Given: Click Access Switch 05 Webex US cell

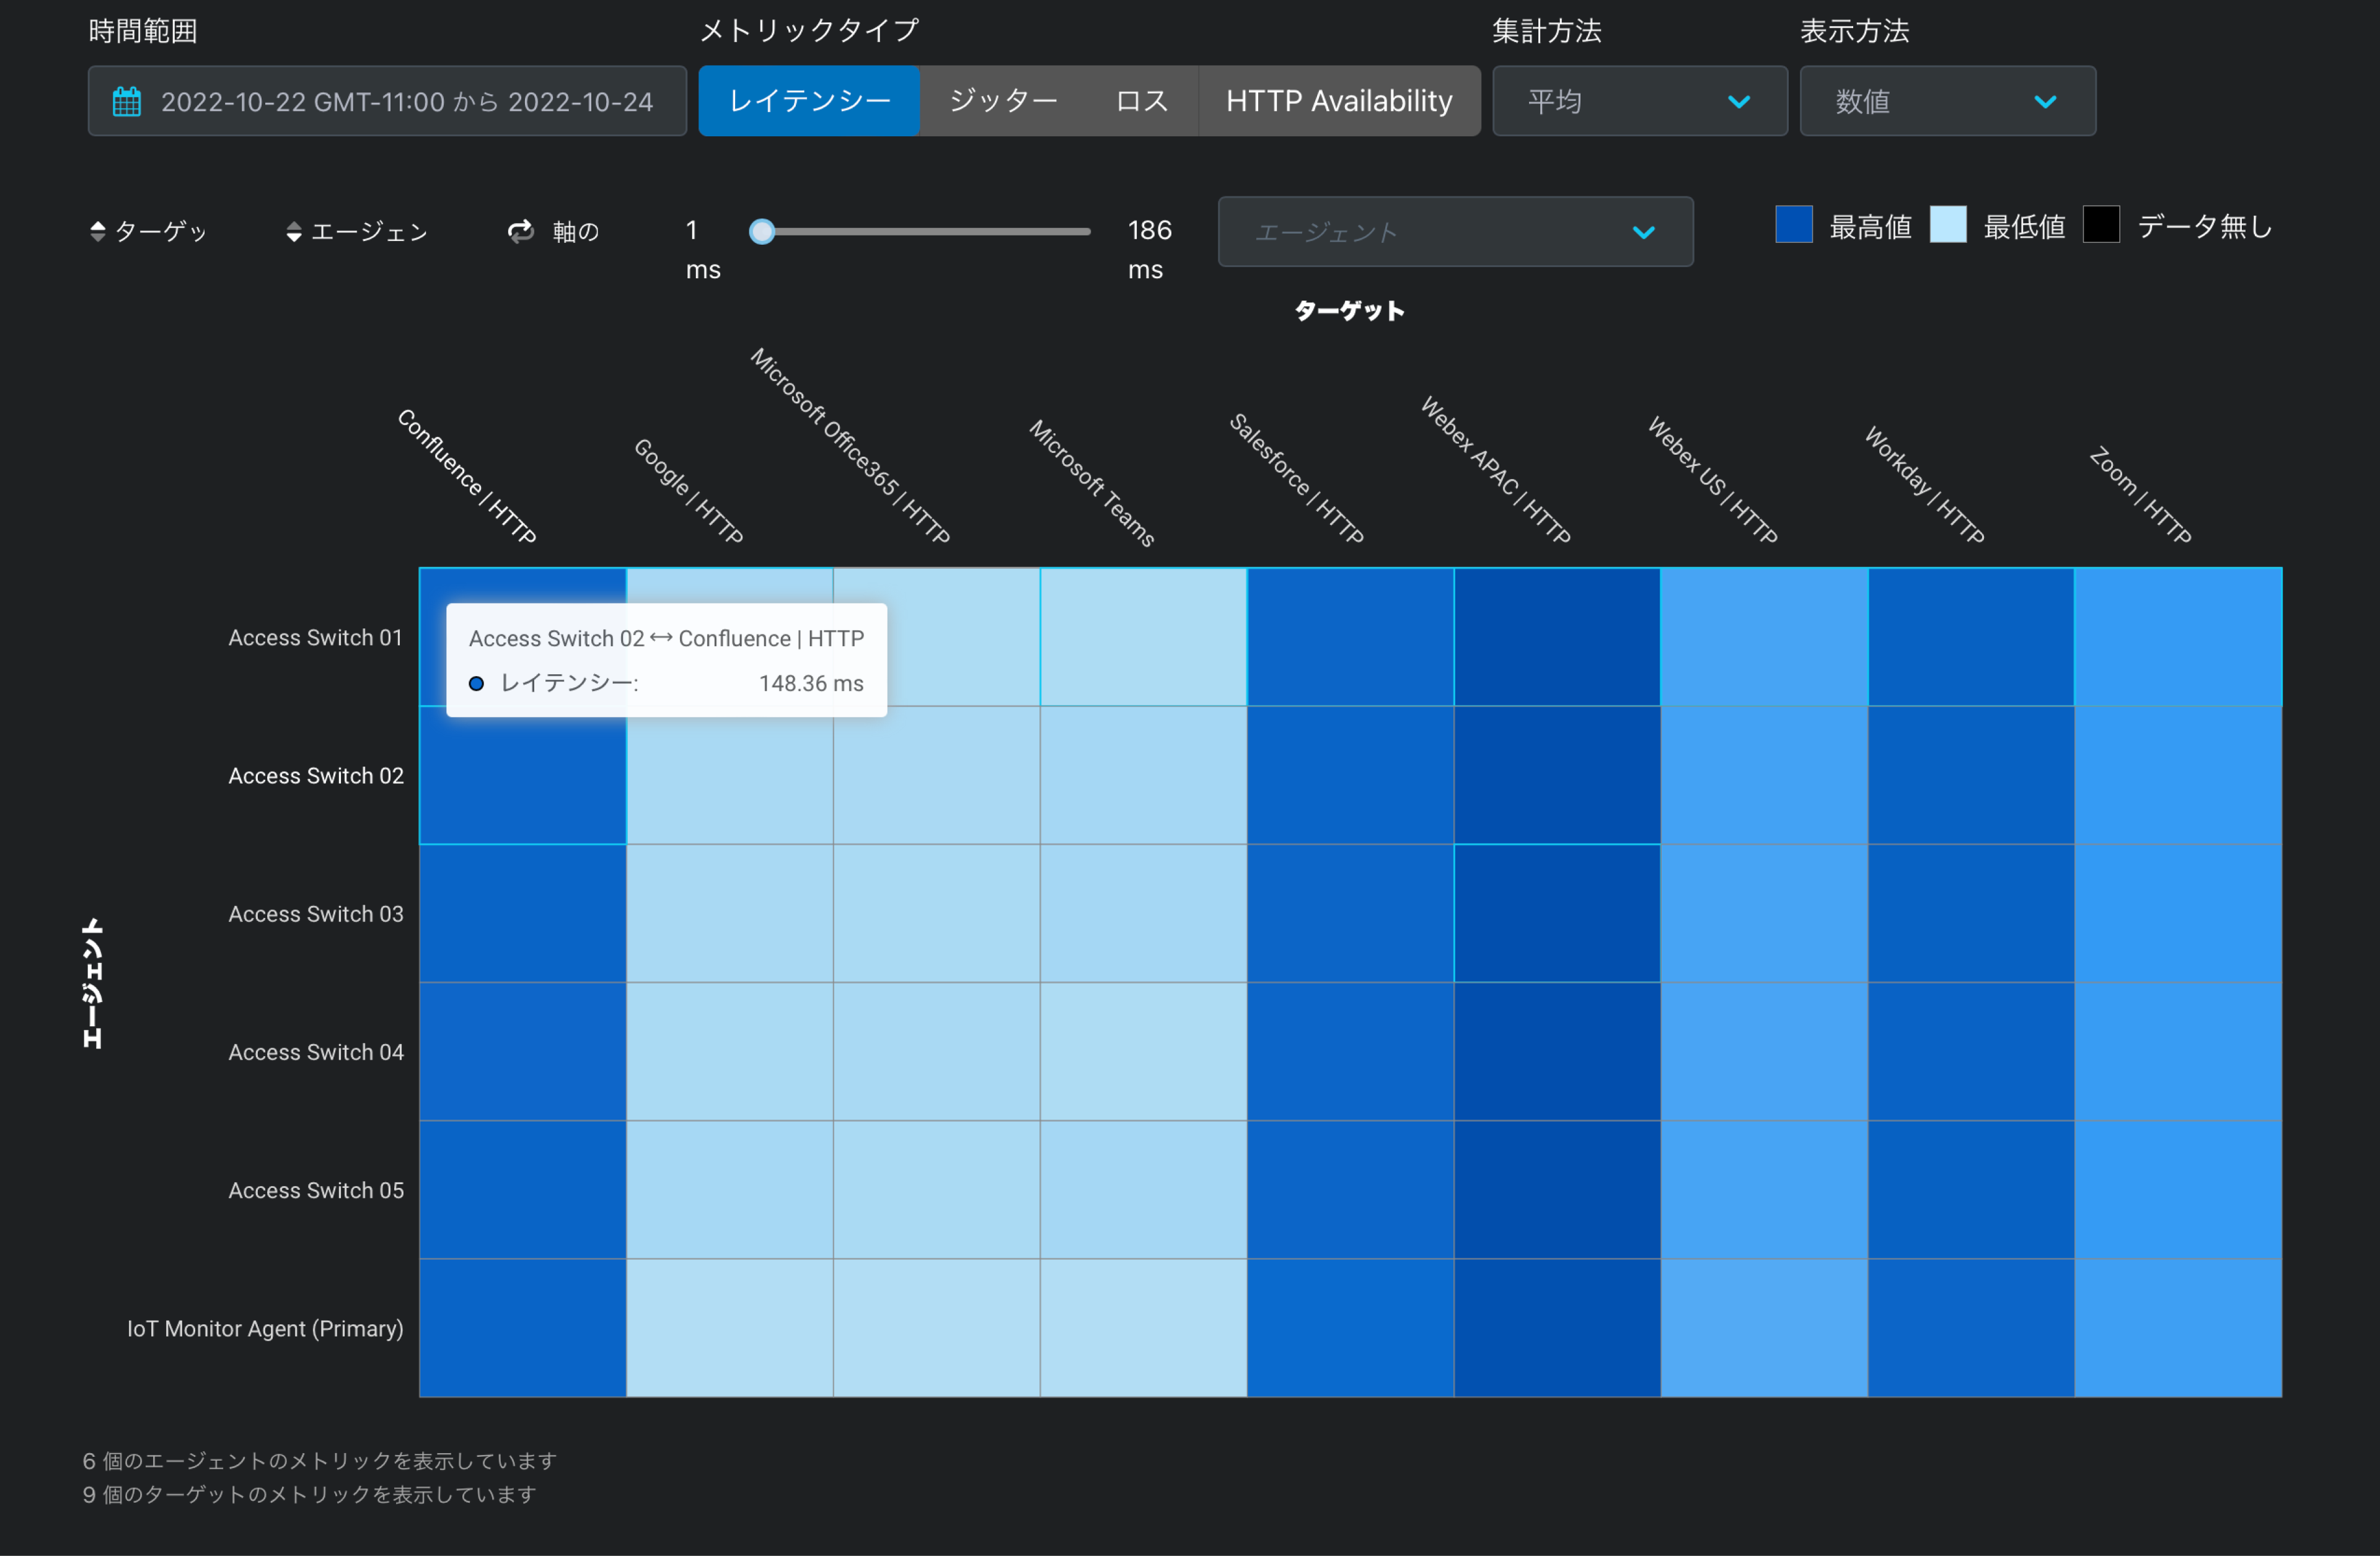Looking at the screenshot, I should point(1764,1189).
